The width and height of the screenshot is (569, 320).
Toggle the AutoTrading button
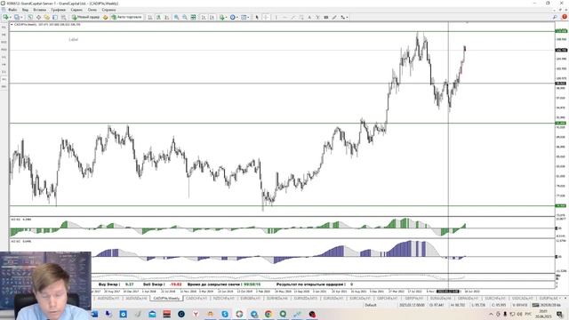[126, 17]
